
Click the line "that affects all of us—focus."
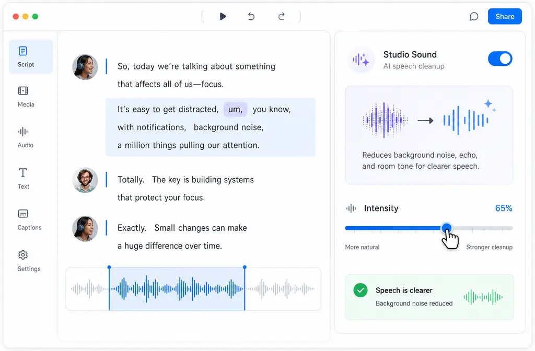point(171,84)
